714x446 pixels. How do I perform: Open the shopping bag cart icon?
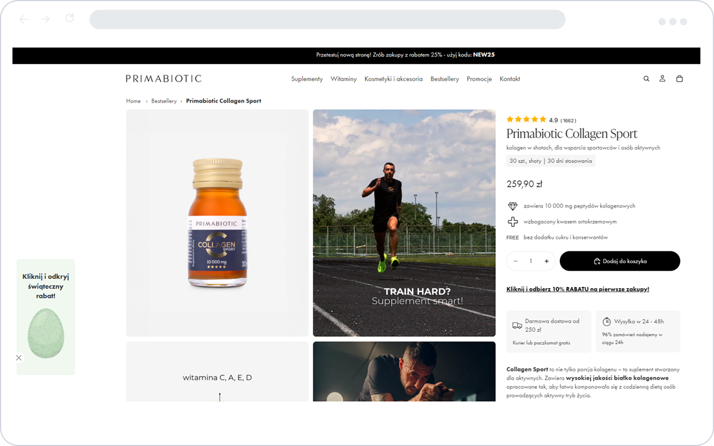679,79
